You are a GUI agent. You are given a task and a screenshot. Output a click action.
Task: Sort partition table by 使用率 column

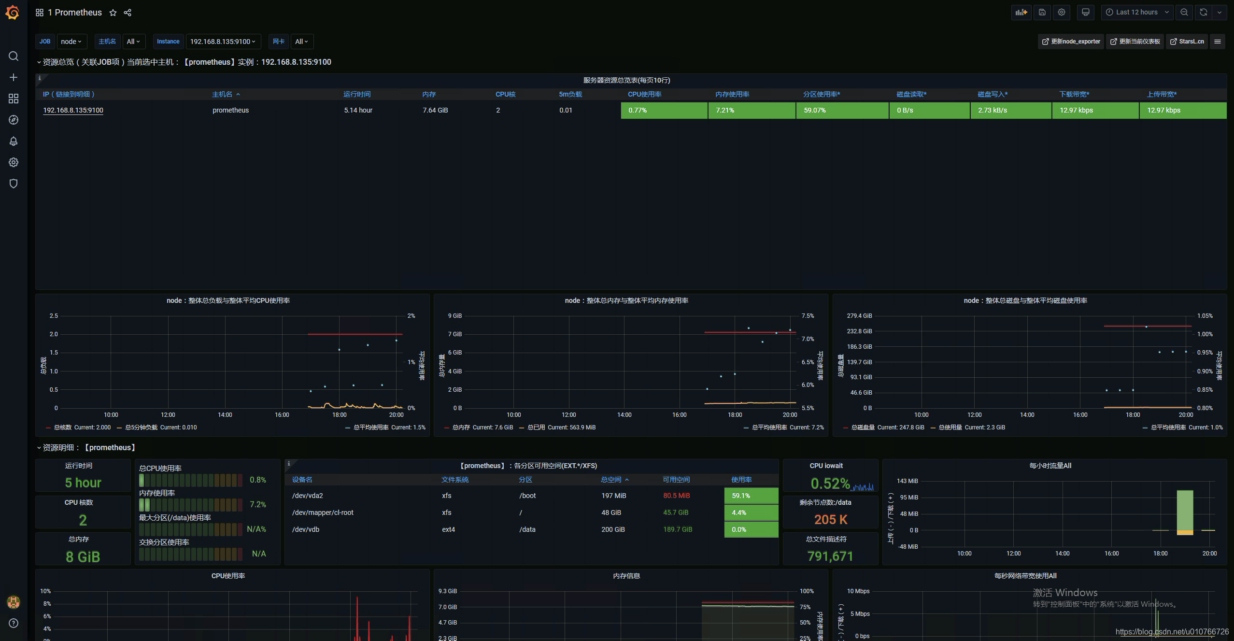(x=741, y=480)
